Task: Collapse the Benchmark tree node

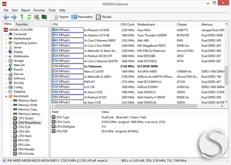Action: pyautogui.click(x=6, y=96)
